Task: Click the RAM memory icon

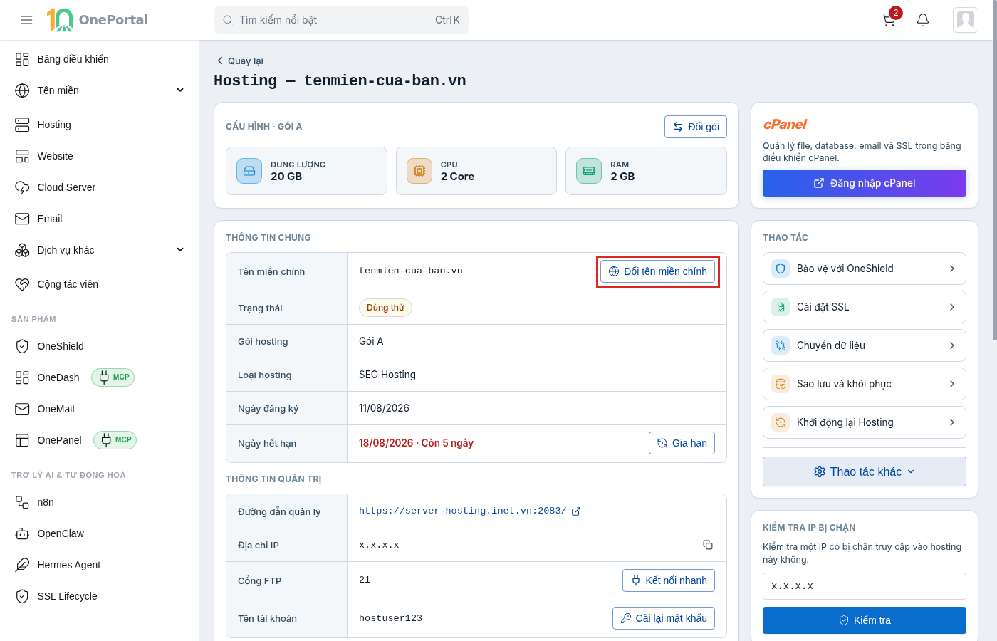Action: (589, 171)
